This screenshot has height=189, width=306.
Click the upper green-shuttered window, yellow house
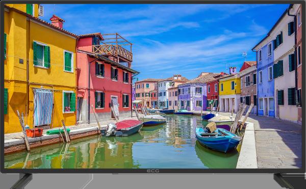(x=42, y=55)
